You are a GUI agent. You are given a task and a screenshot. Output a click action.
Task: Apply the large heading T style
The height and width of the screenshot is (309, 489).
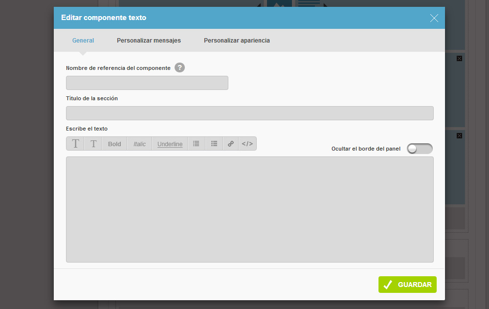point(75,144)
